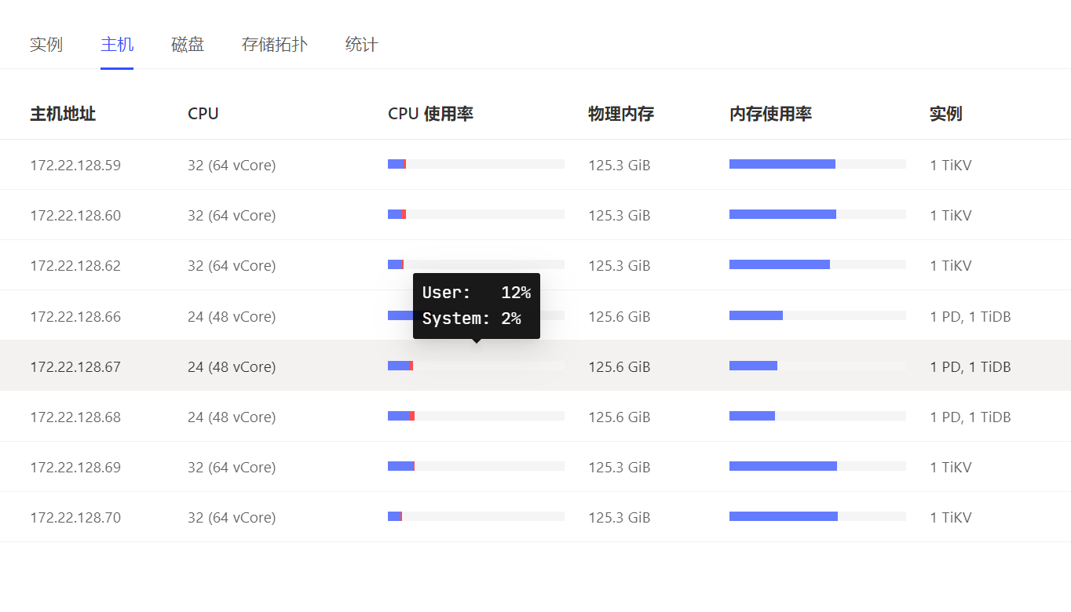Click the User/System CPU tooltip
This screenshot has width=1071, height=612.
pos(476,305)
